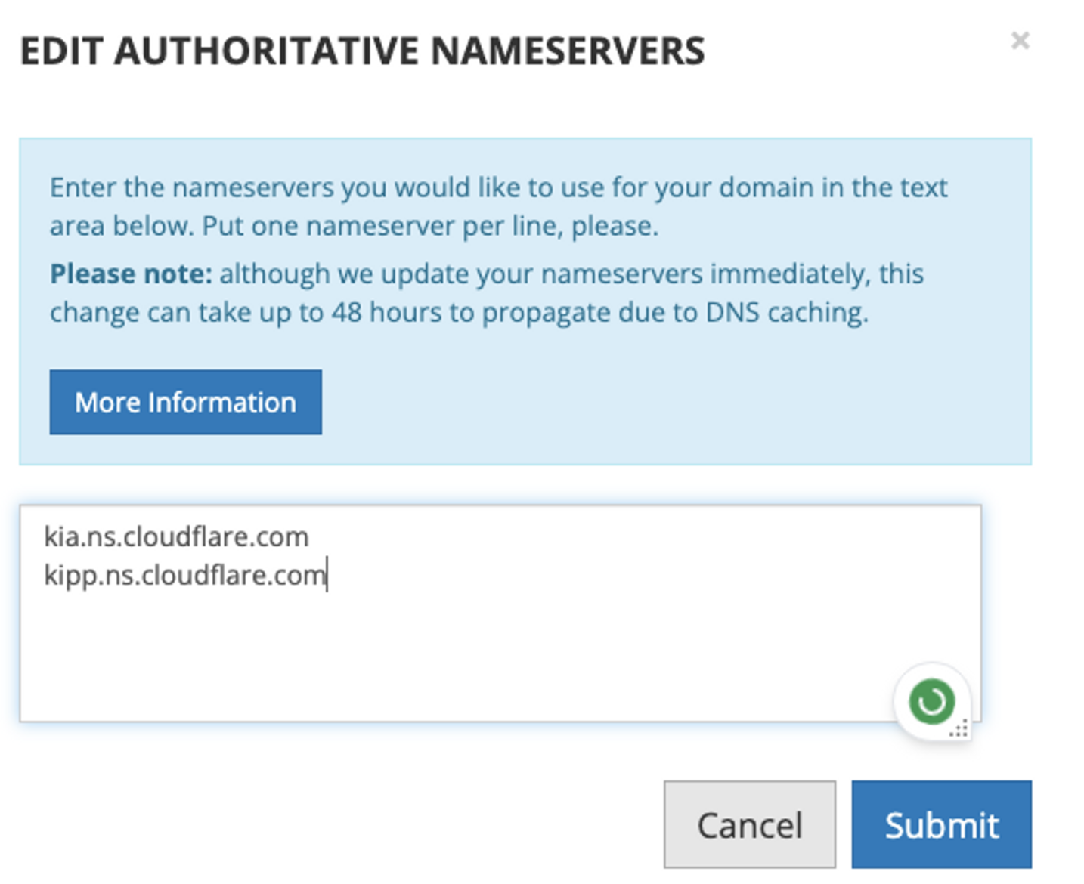The height and width of the screenshot is (884, 1084).
Task: Place cursor on the kia.ns.cloudflare.com line
Action: (x=176, y=537)
